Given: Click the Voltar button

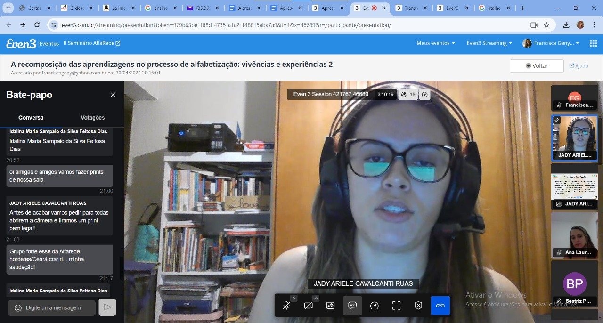Looking at the screenshot, I should pyautogui.click(x=537, y=66).
